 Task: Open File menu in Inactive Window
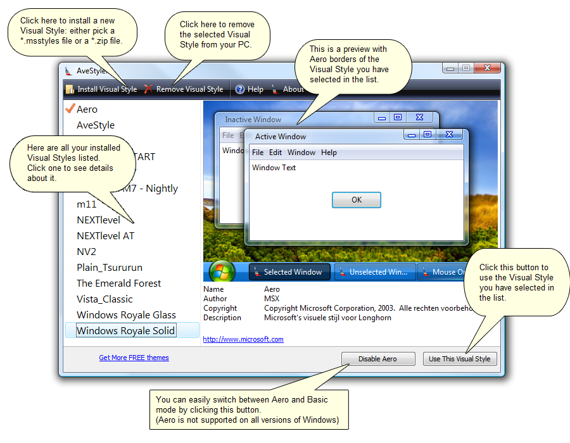coord(228,135)
